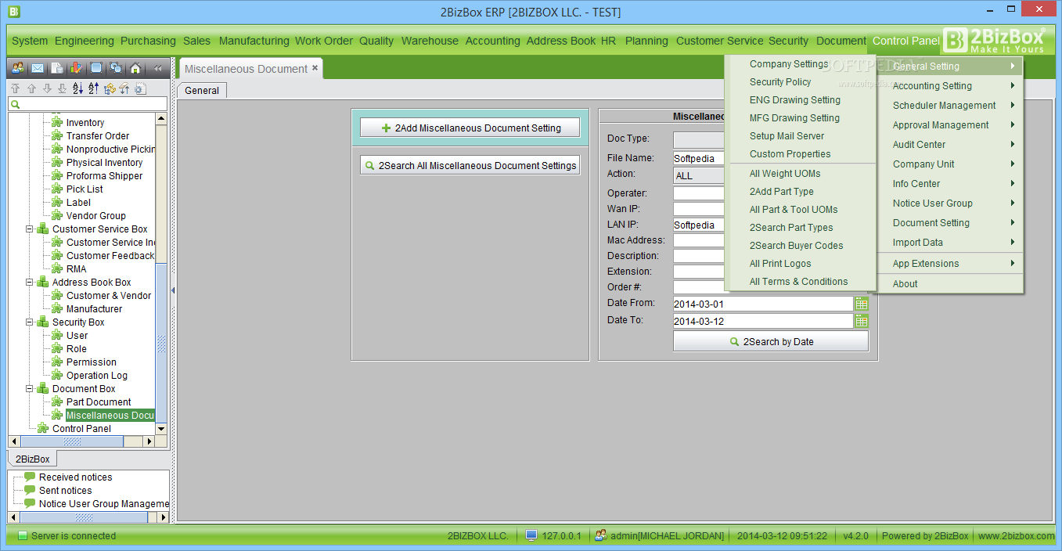Image resolution: width=1062 pixels, height=551 pixels.
Task: Close the Miscellaneous Document tab
Action: (315, 68)
